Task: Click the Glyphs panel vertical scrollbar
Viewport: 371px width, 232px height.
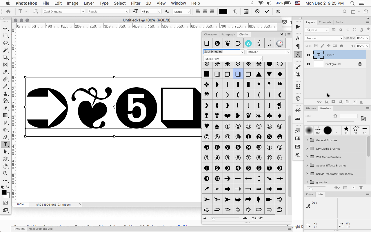Action: 289,157
